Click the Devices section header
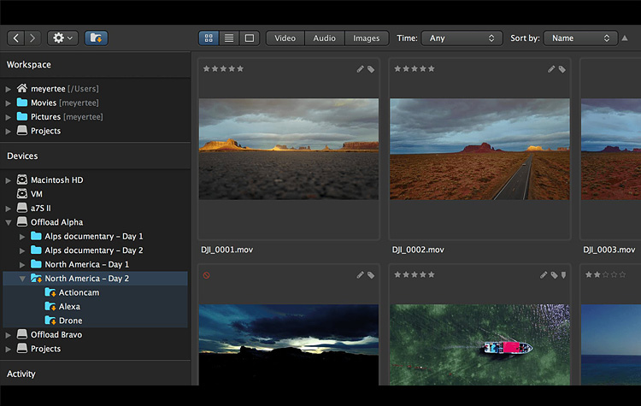 pyautogui.click(x=22, y=156)
